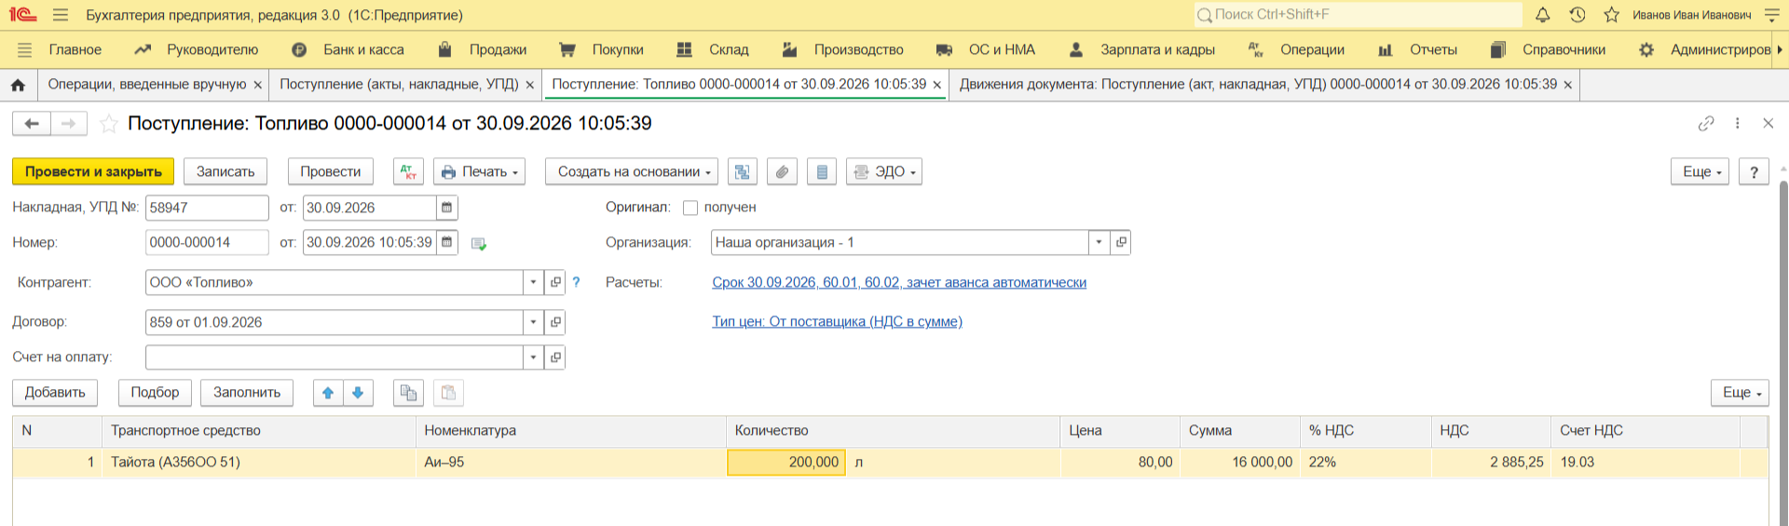Viewport: 1789px width, 526px height.
Task: Open history clock icon
Action: pyautogui.click(x=1577, y=15)
